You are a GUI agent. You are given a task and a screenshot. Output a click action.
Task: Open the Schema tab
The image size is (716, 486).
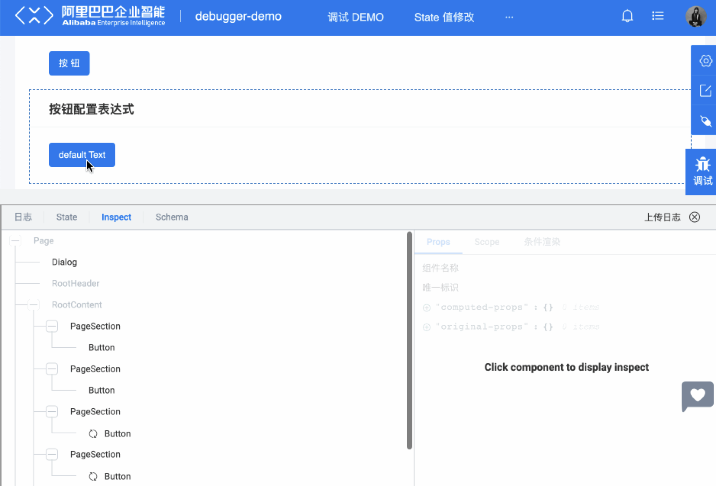[x=172, y=217]
